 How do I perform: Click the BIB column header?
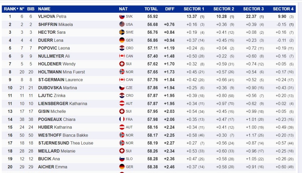click(31, 9)
